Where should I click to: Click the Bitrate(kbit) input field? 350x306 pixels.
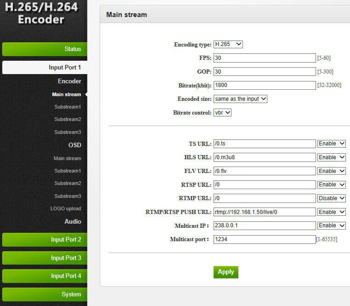pos(265,85)
